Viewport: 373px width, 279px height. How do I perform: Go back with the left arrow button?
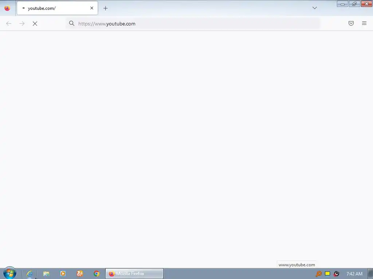9,24
